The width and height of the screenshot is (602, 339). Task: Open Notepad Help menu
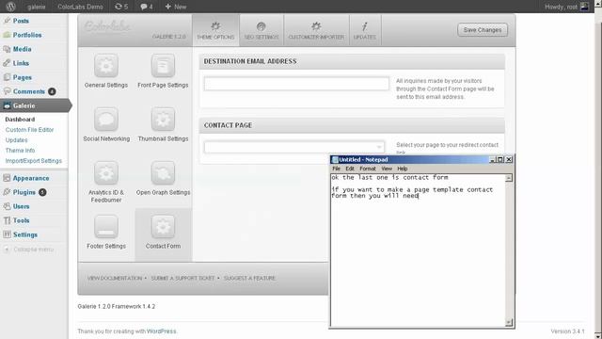point(402,169)
